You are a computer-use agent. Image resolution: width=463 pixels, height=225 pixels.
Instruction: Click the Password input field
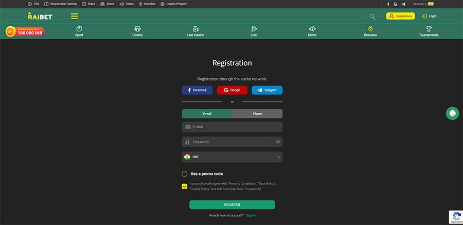pos(232,142)
